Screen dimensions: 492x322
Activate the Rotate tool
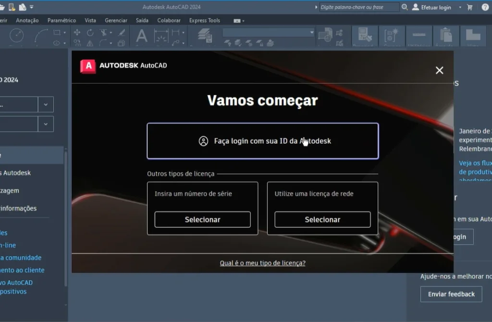click(x=90, y=32)
